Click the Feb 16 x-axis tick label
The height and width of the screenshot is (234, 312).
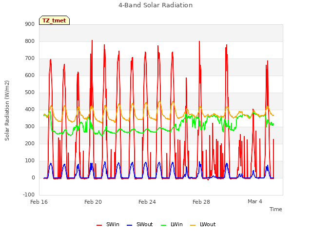tap(39, 202)
